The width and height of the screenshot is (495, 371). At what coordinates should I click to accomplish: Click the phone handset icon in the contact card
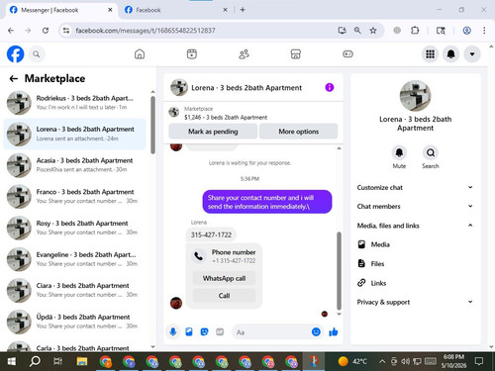pyautogui.click(x=199, y=256)
